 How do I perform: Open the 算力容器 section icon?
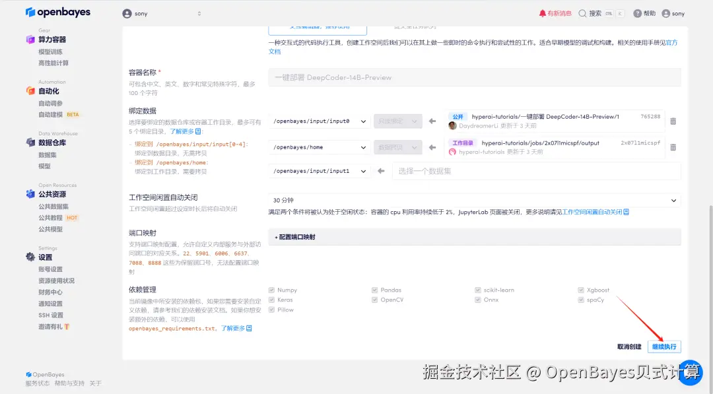[30, 40]
